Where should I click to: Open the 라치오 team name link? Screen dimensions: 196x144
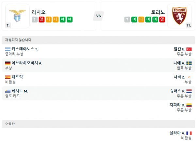click(x=39, y=12)
